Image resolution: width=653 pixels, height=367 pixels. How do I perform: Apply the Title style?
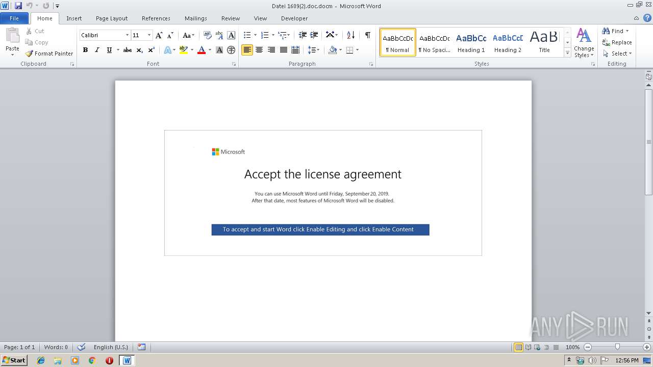[x=544, y=42]
